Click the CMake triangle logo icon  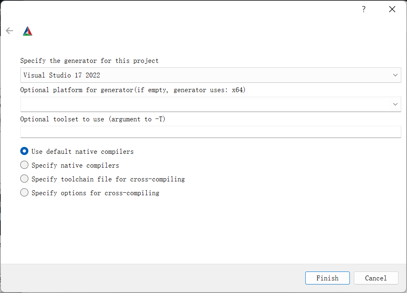pos(28,31)
